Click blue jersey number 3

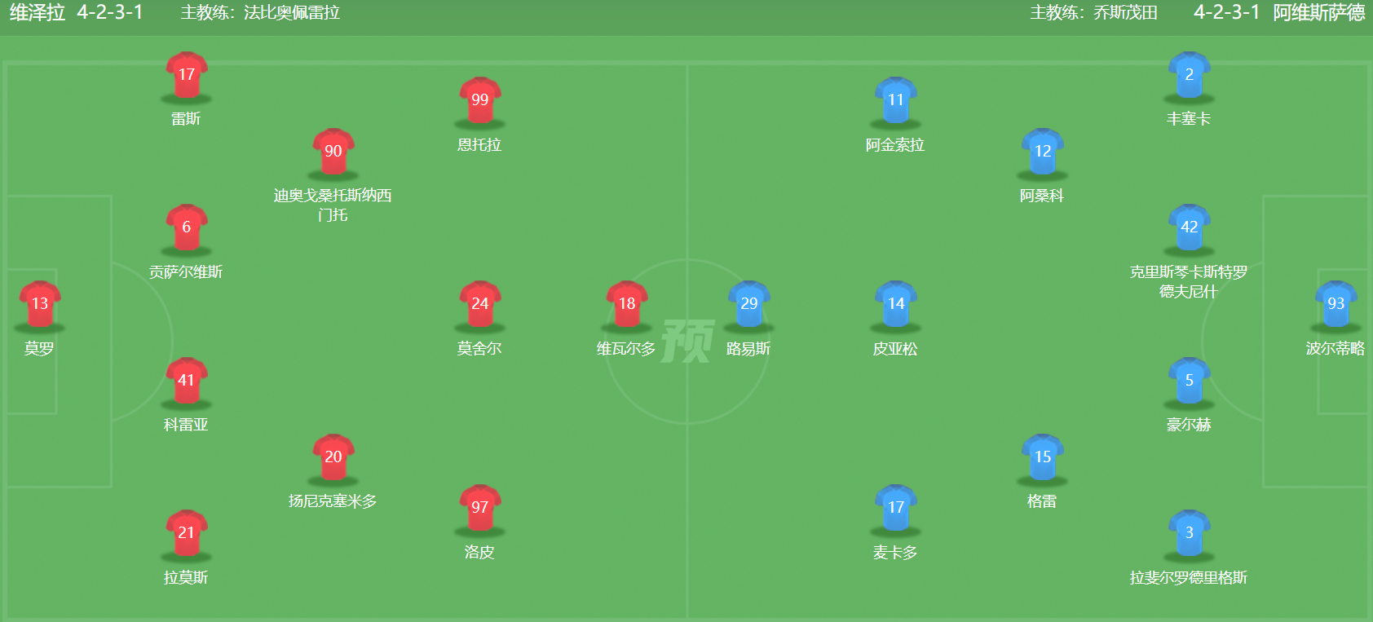click(1189, 533)
